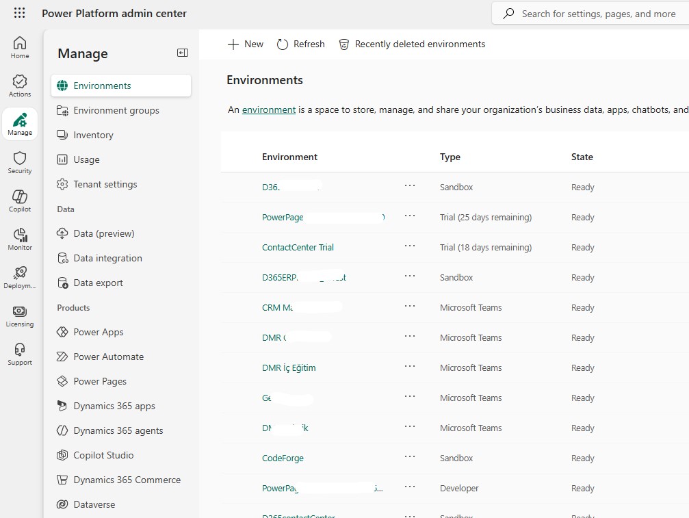Open Actions in the left rail
Screen dimensions: 689x518
pos(20,86)
